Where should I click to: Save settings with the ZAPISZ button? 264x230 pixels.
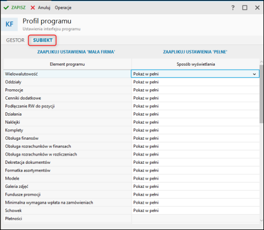[14, 8]
